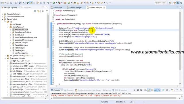Click the Back navigation arrow icon

[102, 3]
